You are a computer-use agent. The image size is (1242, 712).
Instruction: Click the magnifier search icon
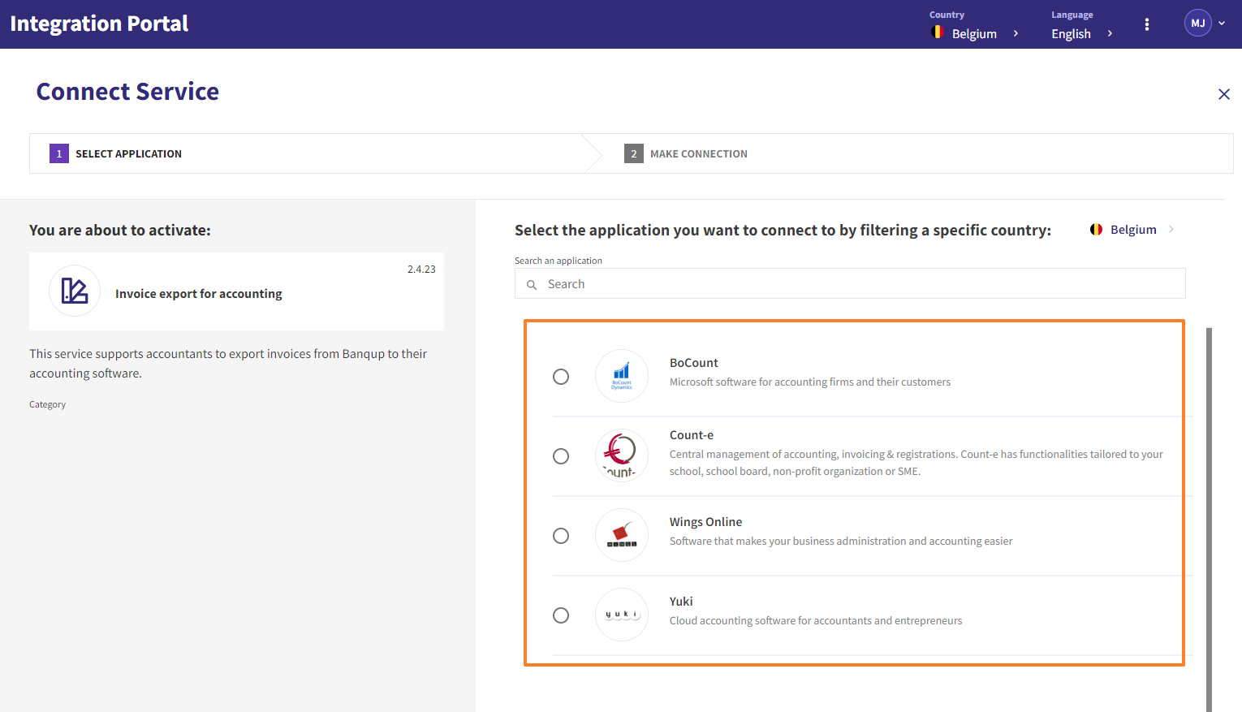click(x=532, y=285)
